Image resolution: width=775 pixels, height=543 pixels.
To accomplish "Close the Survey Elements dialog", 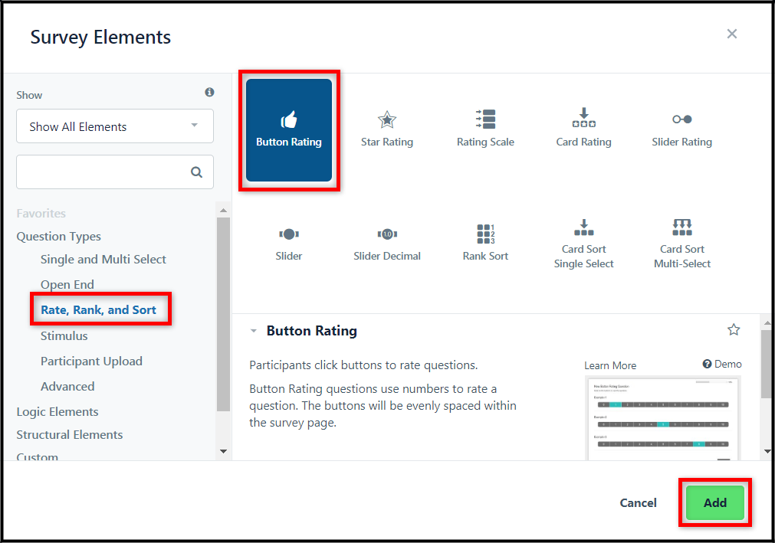I will [x=732, y=34].
